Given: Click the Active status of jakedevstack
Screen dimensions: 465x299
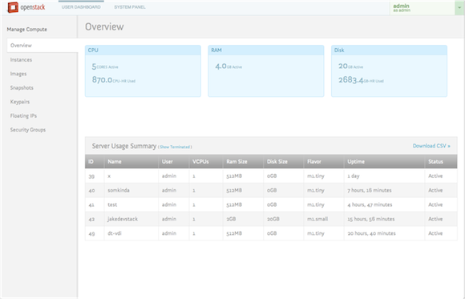Looking at the screenshot, I should (435, 219).
